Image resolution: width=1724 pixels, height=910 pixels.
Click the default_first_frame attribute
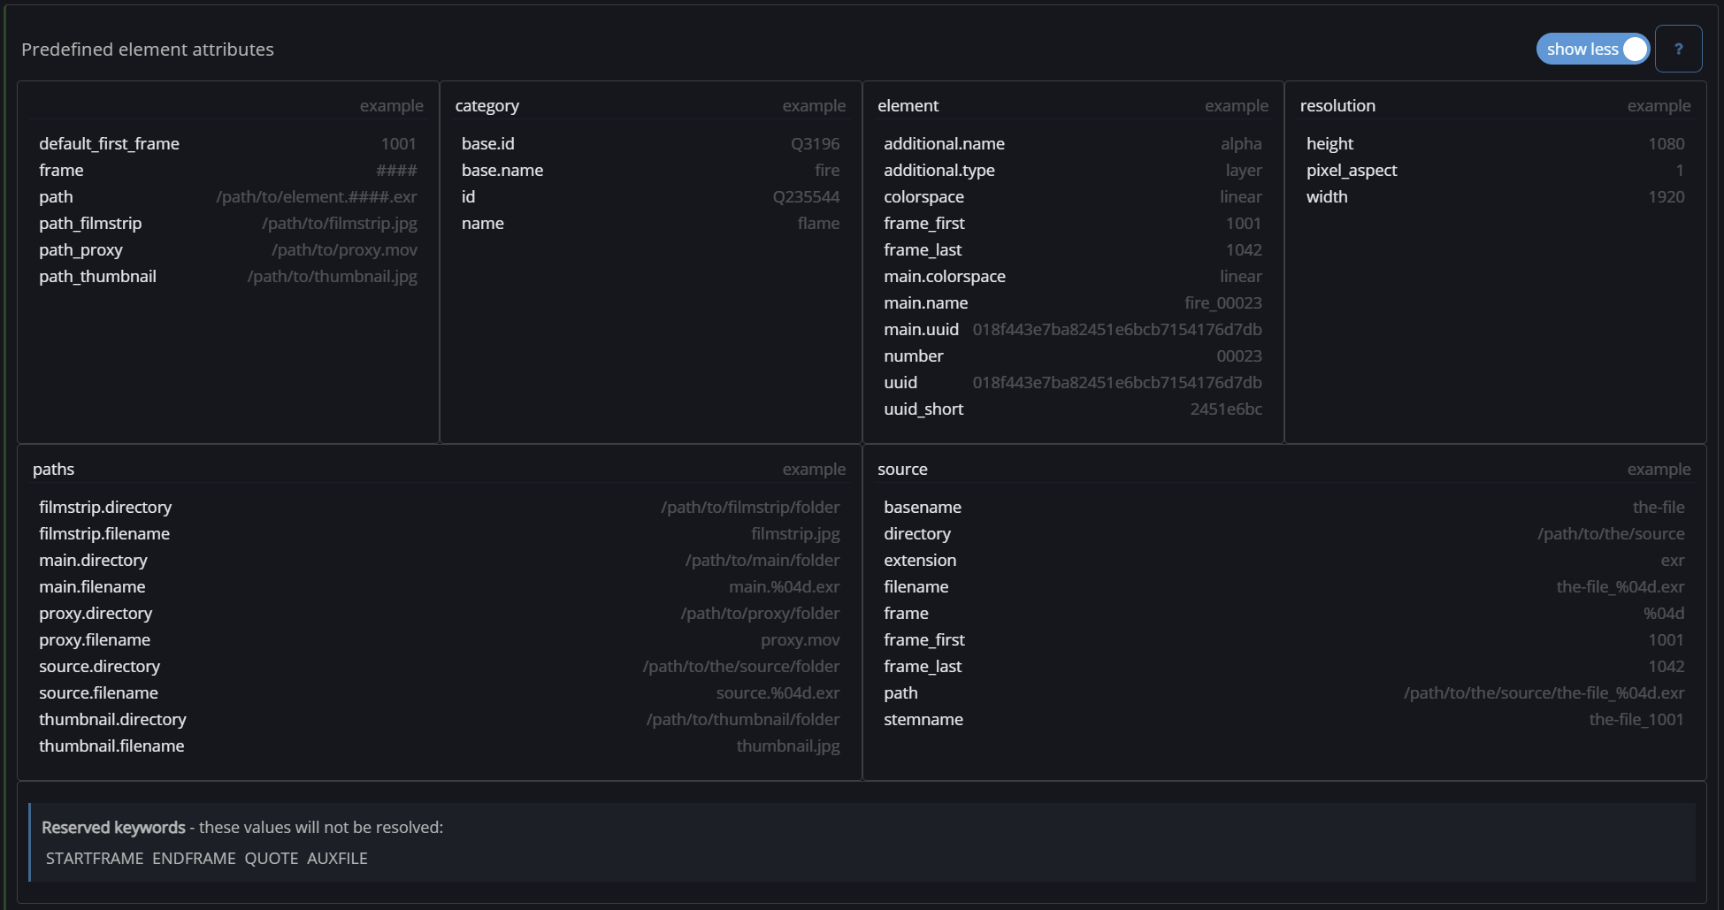coord(109,143)
